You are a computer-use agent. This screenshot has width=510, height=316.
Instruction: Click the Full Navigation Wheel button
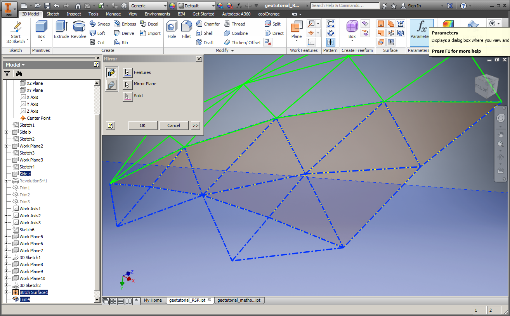point(500,118)
